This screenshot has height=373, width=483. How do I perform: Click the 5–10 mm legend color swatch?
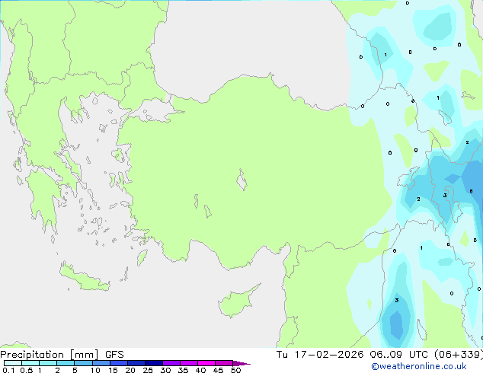(83, 363)
